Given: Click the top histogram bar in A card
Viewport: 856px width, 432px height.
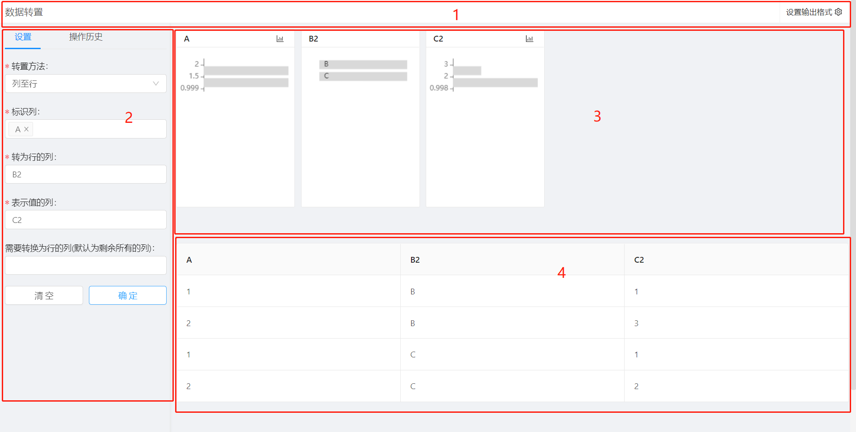Looking at the screenshot, I should coord(246,71).
